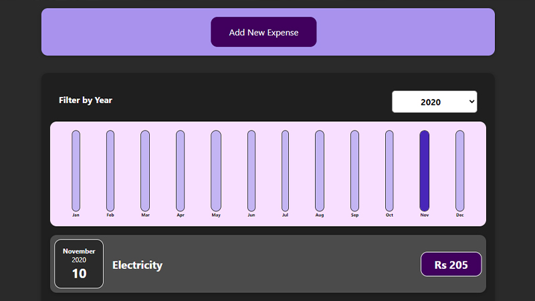Click the Nov month label under chart
Screen dimensions: 535x301
pos(425,215)
